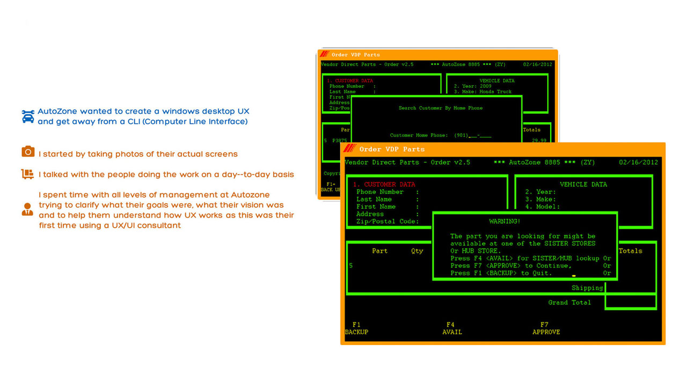The height and width of the screenshot is (382, 680).
Task: Click the VEHICLE DATA heading in front window
Action: pyautogui.click(x=583, y=184)
